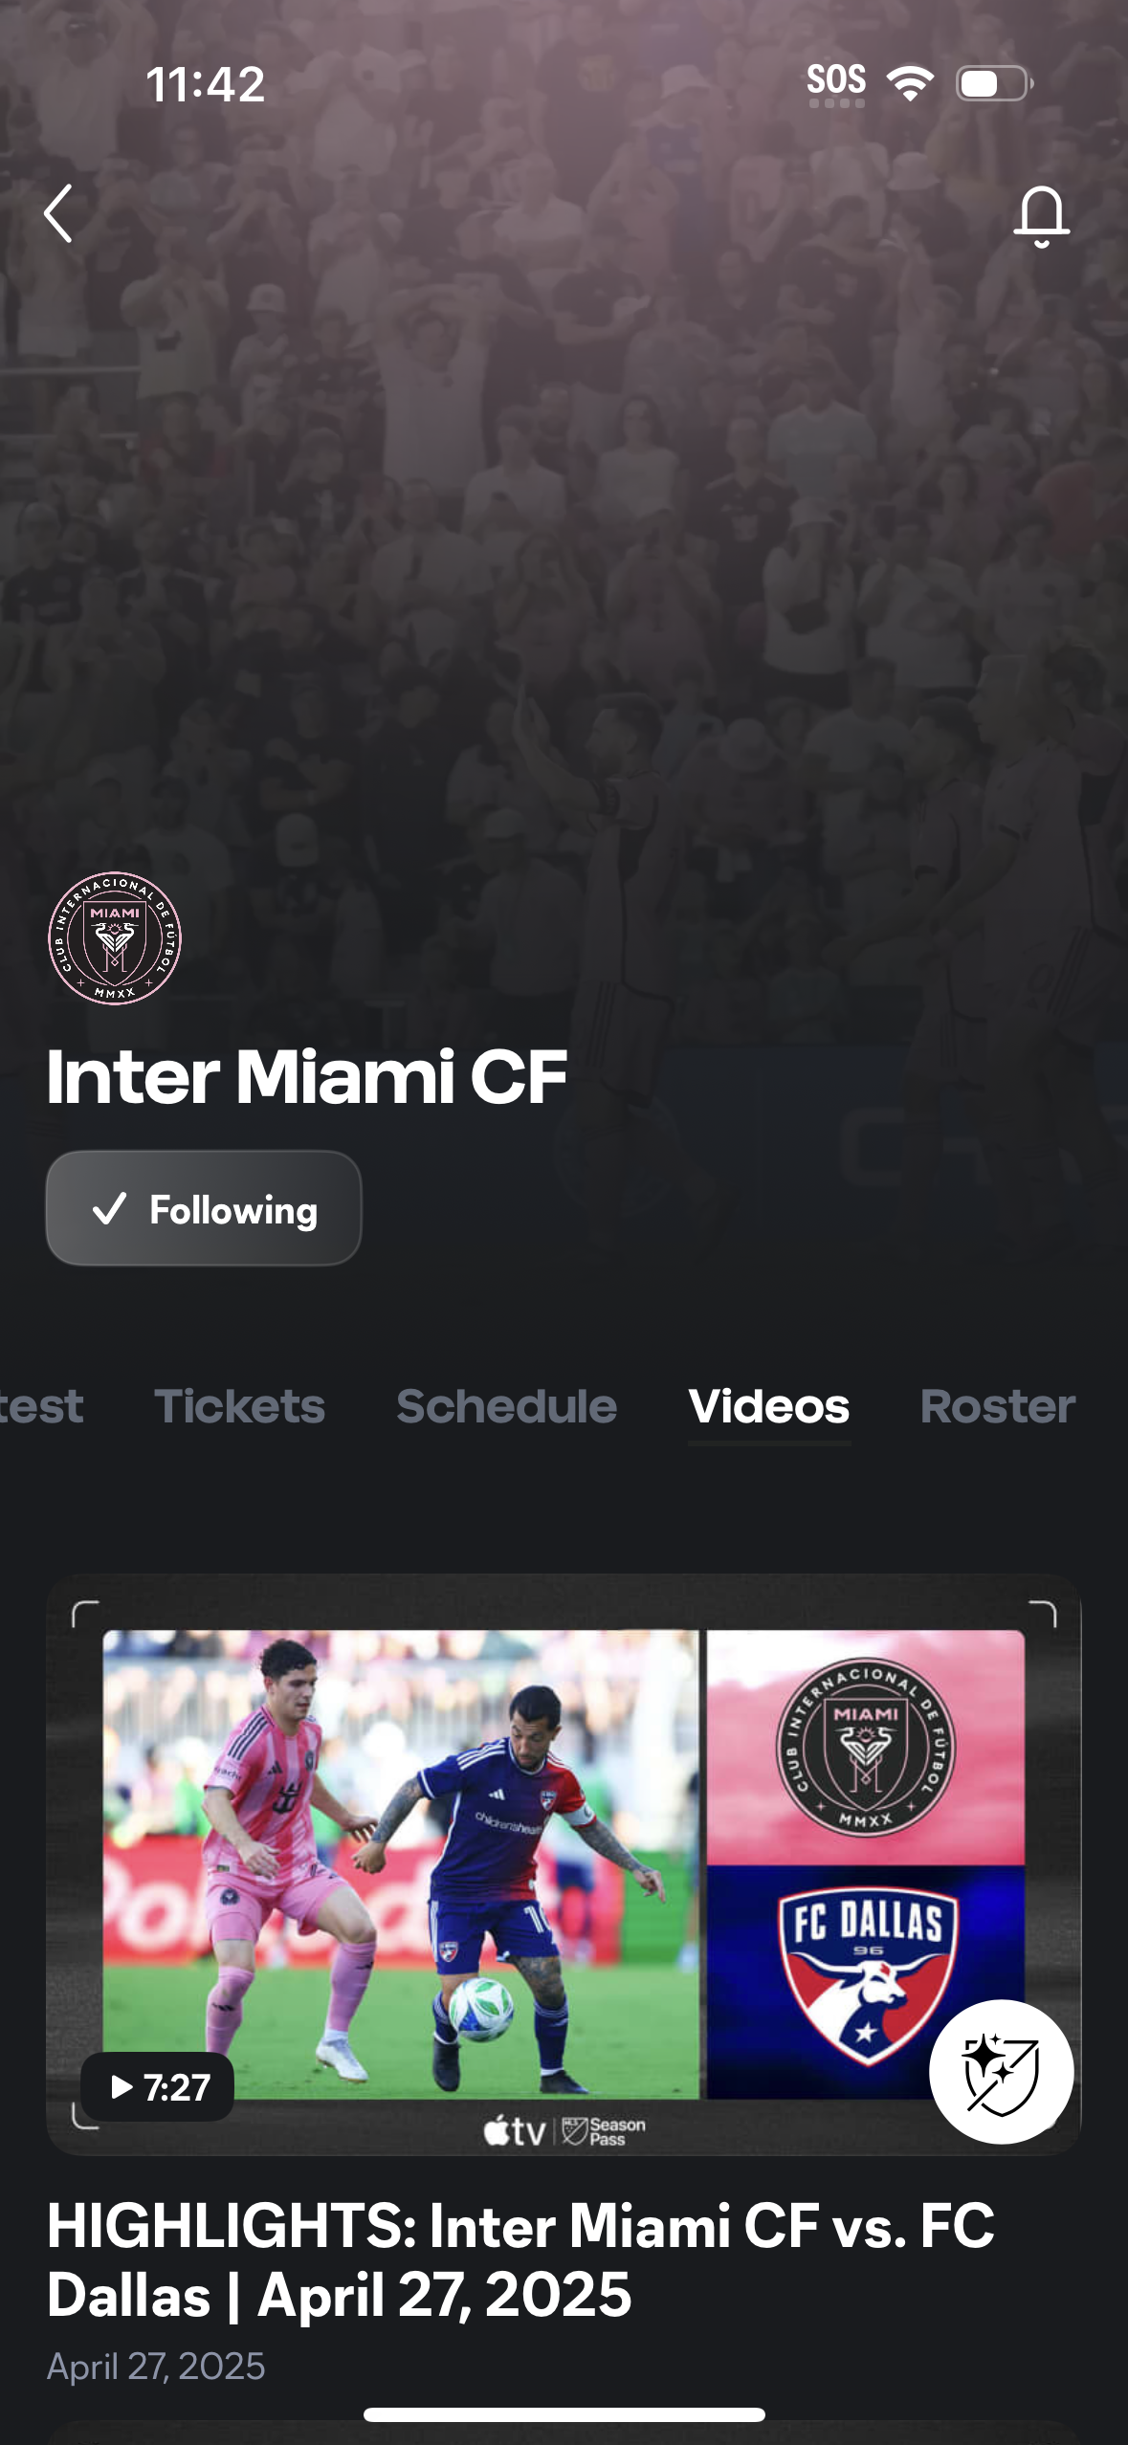The width and height of the screenshot is (1128, 2445).
Task: Navigate back using the chevron arrow
Action: [59, 215]
